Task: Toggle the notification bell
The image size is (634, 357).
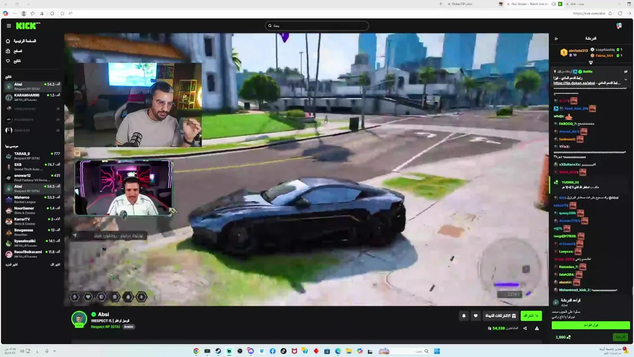Action: [464, 316]
